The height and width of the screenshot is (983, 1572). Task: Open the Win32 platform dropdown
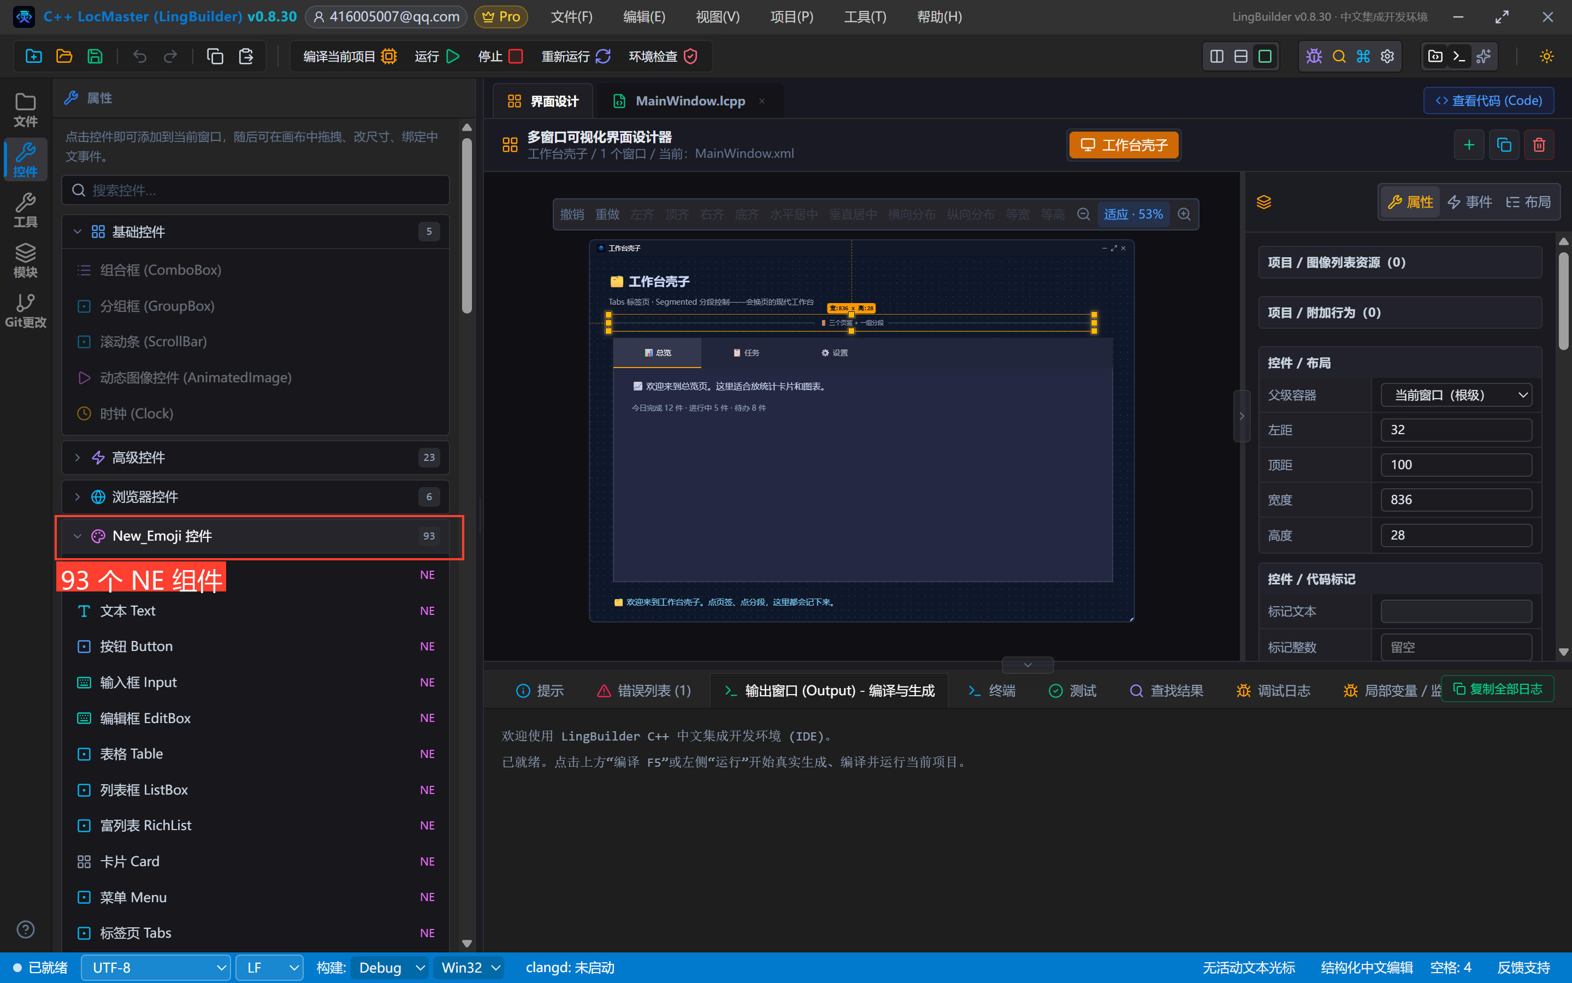469,968
